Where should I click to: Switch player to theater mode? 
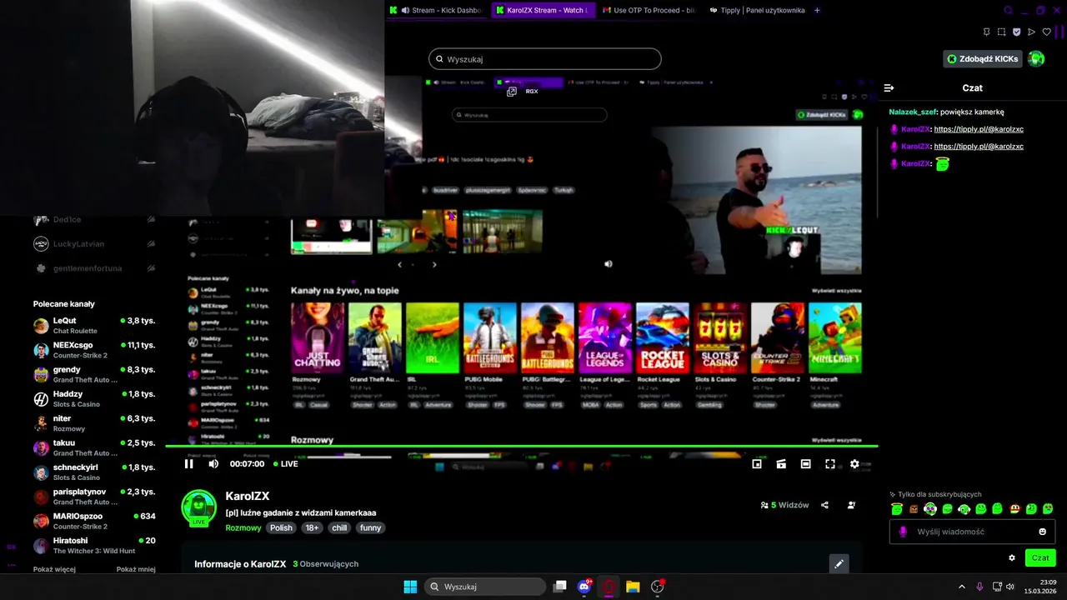(x=805, y=464)
